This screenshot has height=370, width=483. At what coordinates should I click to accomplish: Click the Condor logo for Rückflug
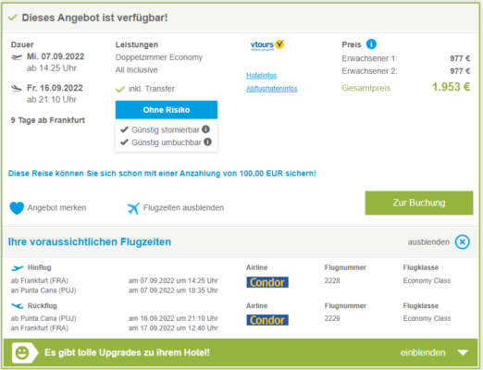267,320
